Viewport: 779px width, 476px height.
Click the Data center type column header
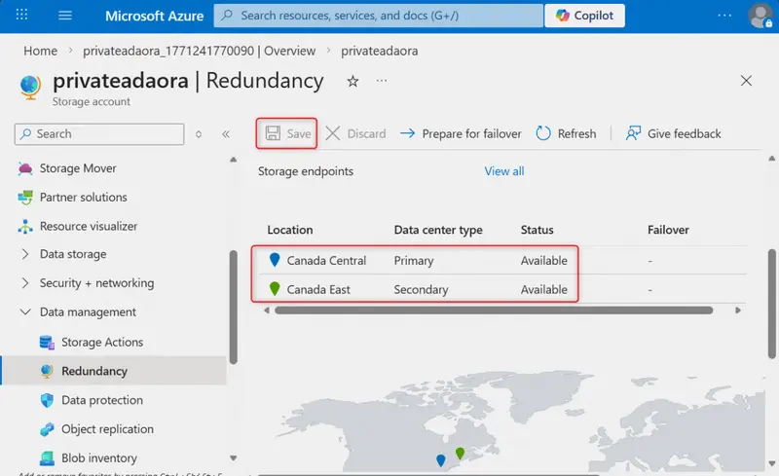pos(438,230)
